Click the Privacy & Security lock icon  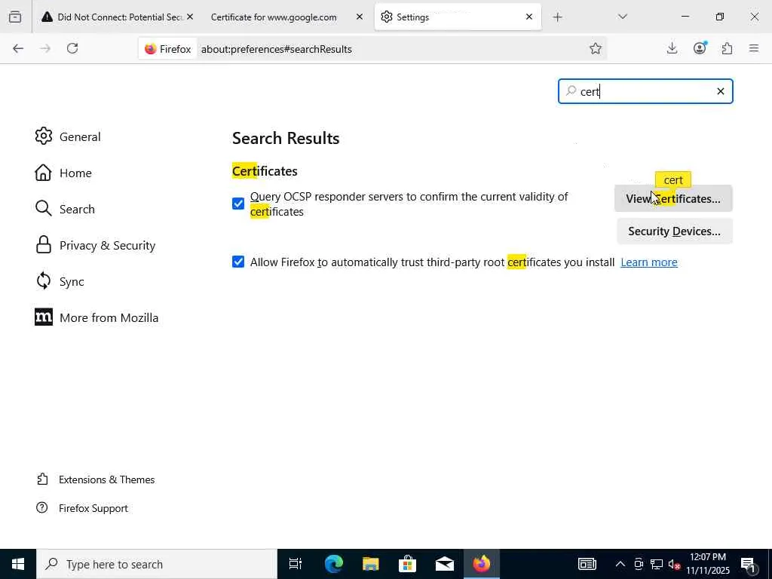(43, 245)
